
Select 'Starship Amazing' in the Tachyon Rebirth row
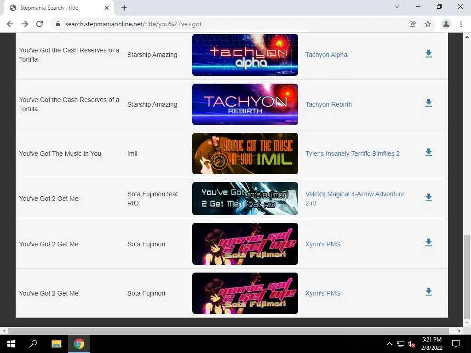[x=152, y=104]
